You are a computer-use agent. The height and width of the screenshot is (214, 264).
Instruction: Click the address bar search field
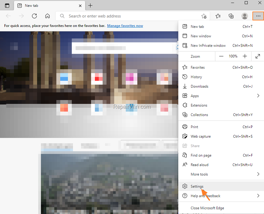tap(133, 16)
